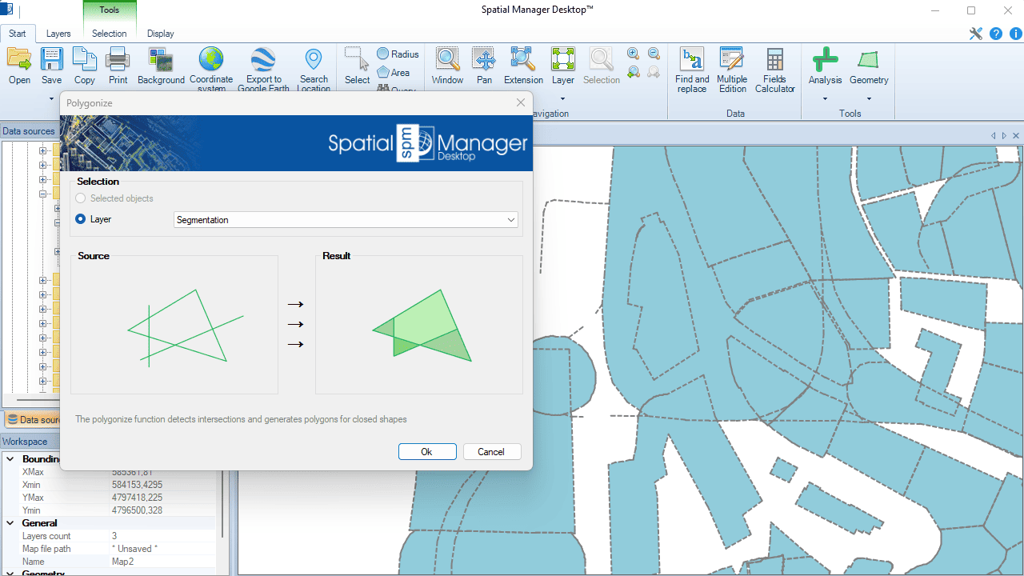Expand the Geometry dropdown arrow

[869, 100]
